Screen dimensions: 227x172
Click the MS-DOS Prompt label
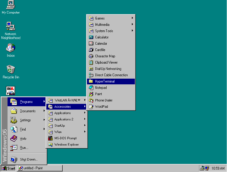tap(65, 138)
